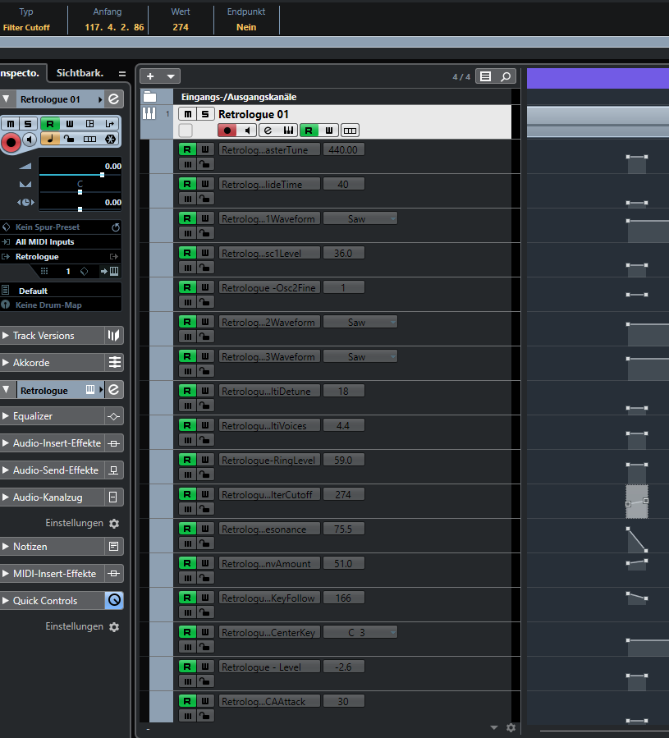Image resolution: width=669 pixels, height=738 pixels.
Task: Click Track Versions section icon
Action: tap(114, 335)
